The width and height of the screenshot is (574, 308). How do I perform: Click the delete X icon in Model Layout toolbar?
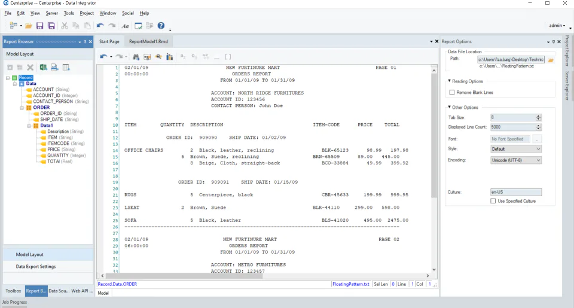point(30,68)
